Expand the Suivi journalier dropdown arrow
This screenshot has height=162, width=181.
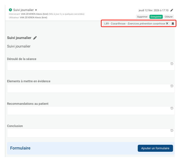point(36,10)
